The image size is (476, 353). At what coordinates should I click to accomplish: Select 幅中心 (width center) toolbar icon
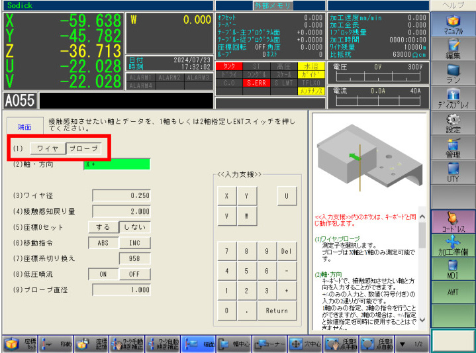[x=234, y=344]
